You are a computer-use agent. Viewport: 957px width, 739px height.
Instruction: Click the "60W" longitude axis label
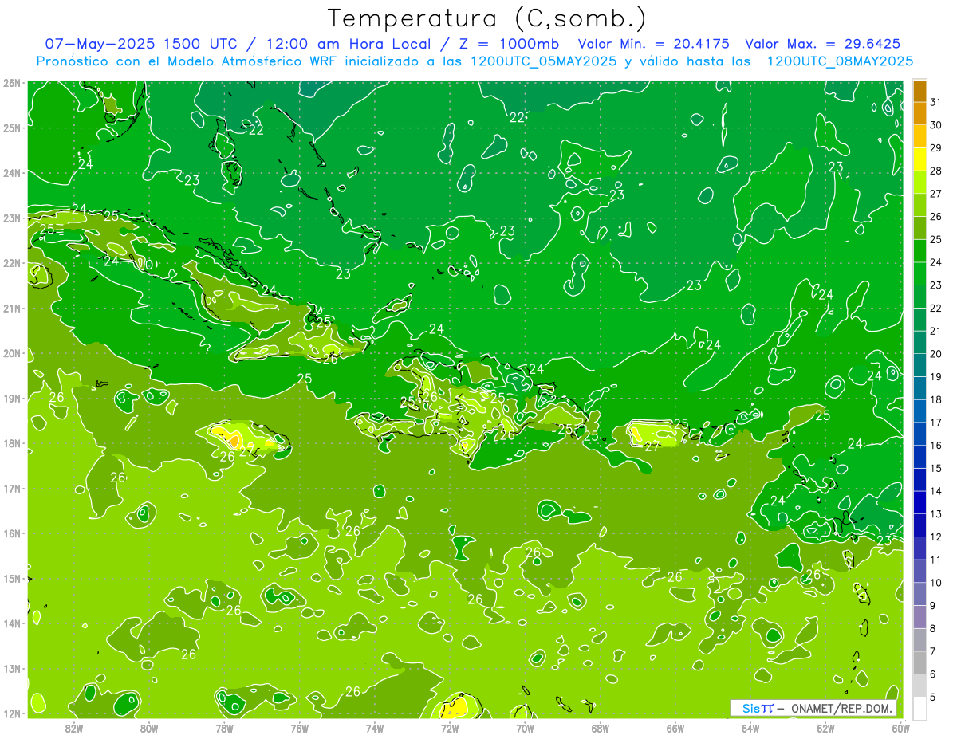pyautogui.click(x=901, y=728)
